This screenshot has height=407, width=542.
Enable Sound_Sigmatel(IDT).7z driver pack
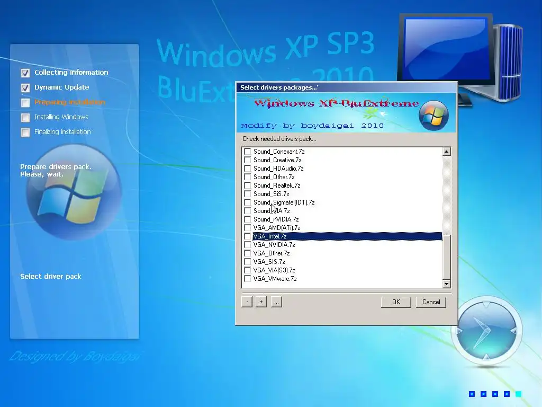(x=248, y=202)
